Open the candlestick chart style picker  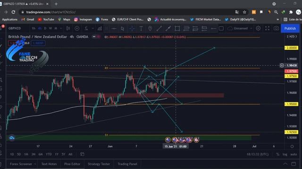click(x=68, y=28)
